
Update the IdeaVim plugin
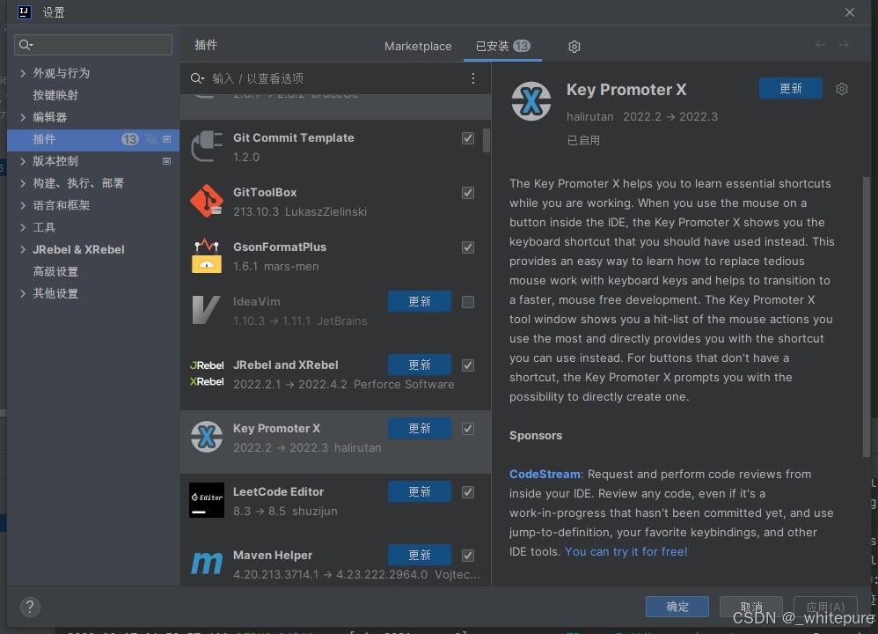[x=420, y=301]
